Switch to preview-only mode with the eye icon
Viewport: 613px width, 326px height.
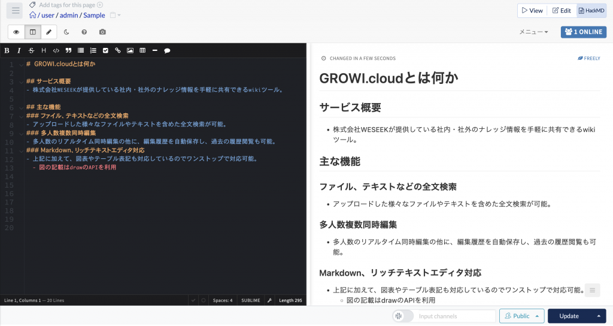[x=16, y=32]
